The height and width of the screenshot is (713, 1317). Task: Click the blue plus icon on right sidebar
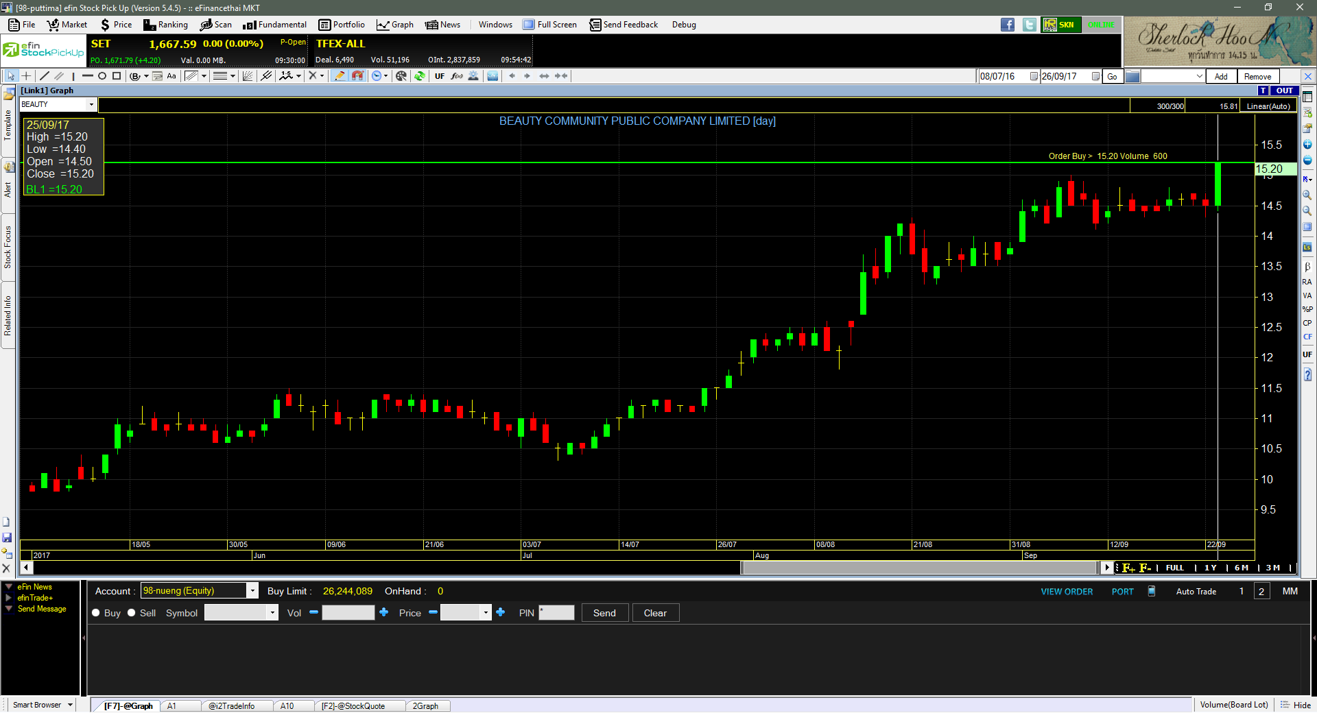coord(1307,145)
